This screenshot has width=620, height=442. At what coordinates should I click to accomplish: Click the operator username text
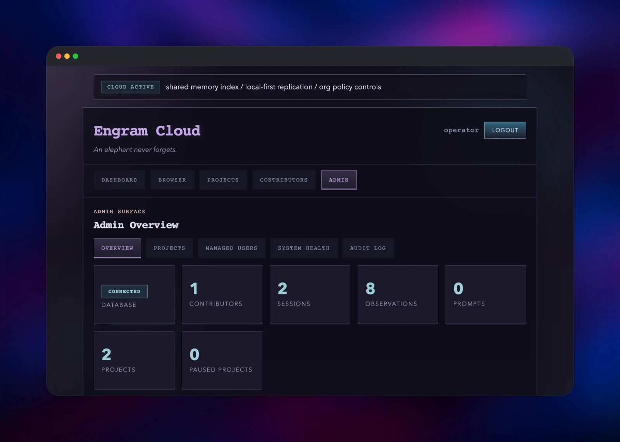(x=461, y=130)
